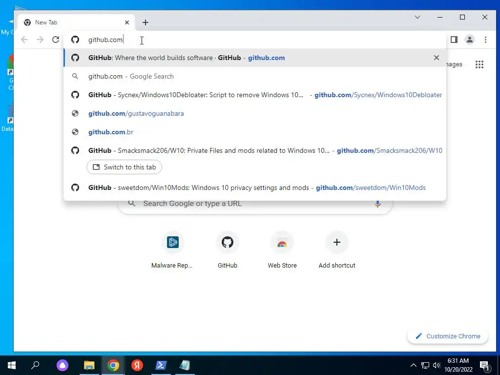Click the address bar containing github.com

tap(255, 40)
